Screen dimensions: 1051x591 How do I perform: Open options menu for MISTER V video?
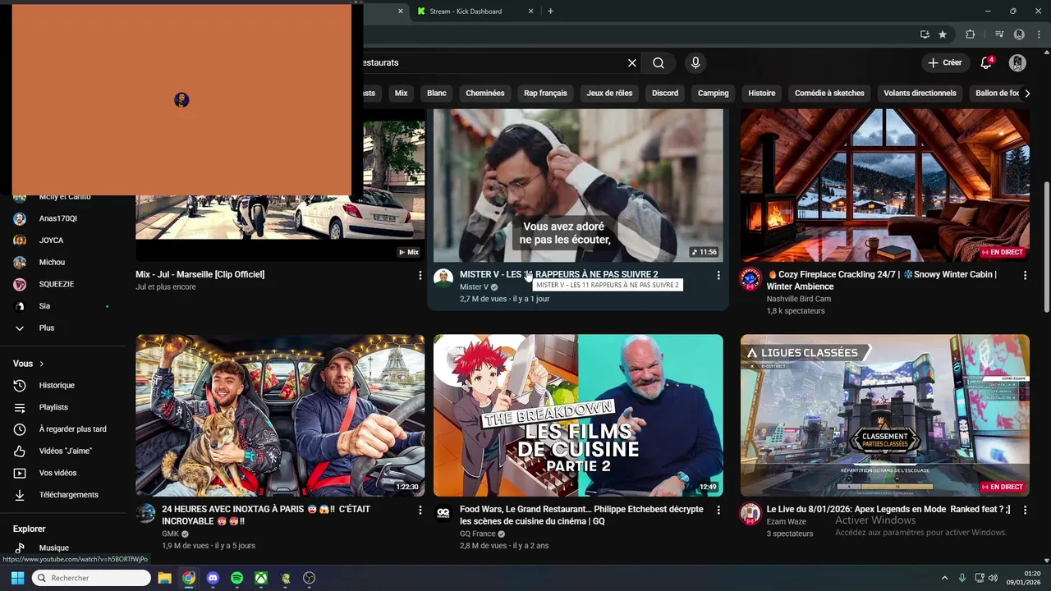pyautogui.click(x=718, y=276)
